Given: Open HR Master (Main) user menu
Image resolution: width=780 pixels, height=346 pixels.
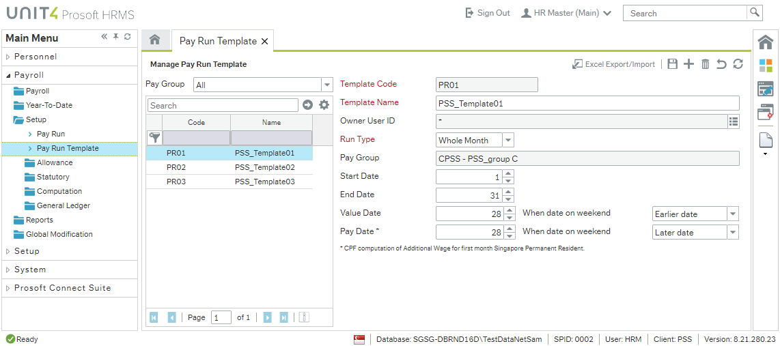Looking at the screenshot, I should click(566, 14).
